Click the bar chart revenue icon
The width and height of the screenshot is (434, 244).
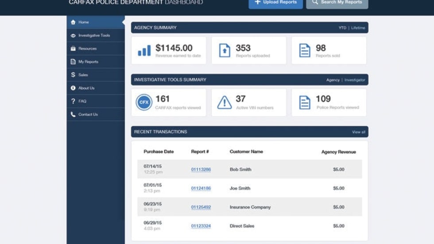[144, 51]
